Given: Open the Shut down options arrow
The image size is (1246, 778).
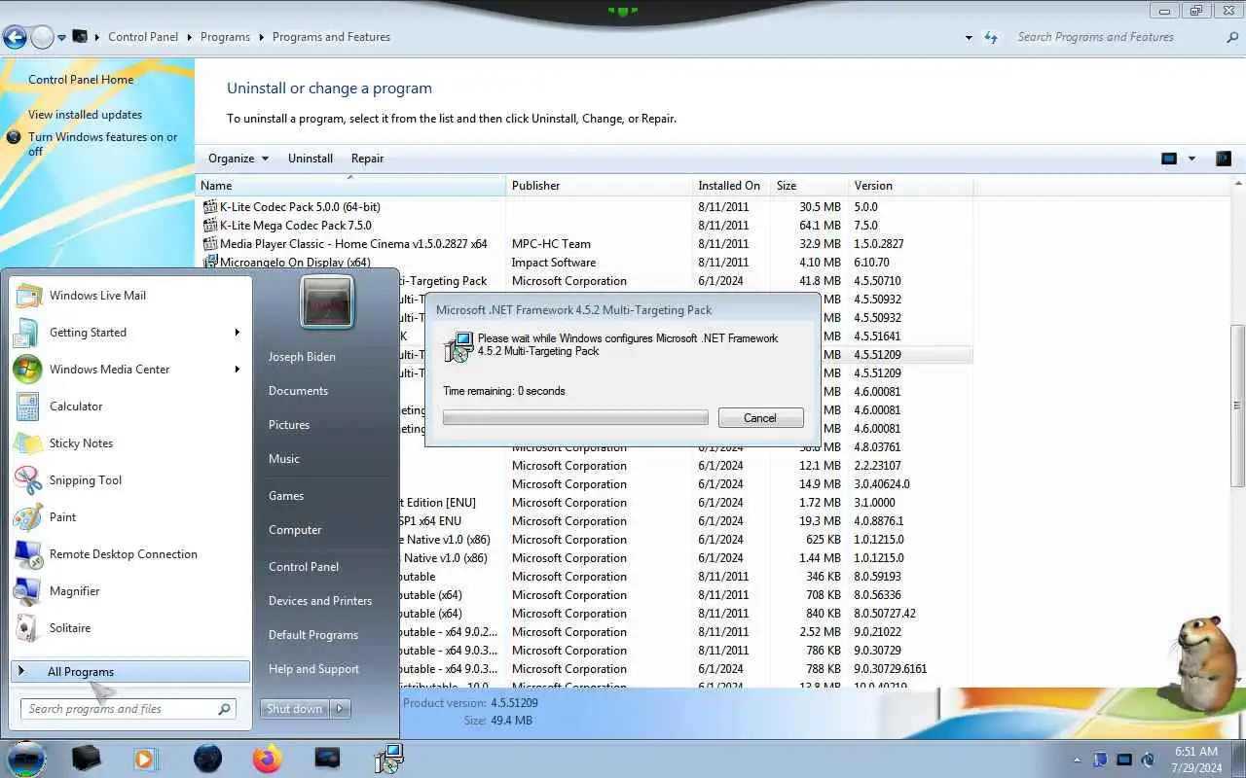Looking at the screenshot, I should 341,709.
